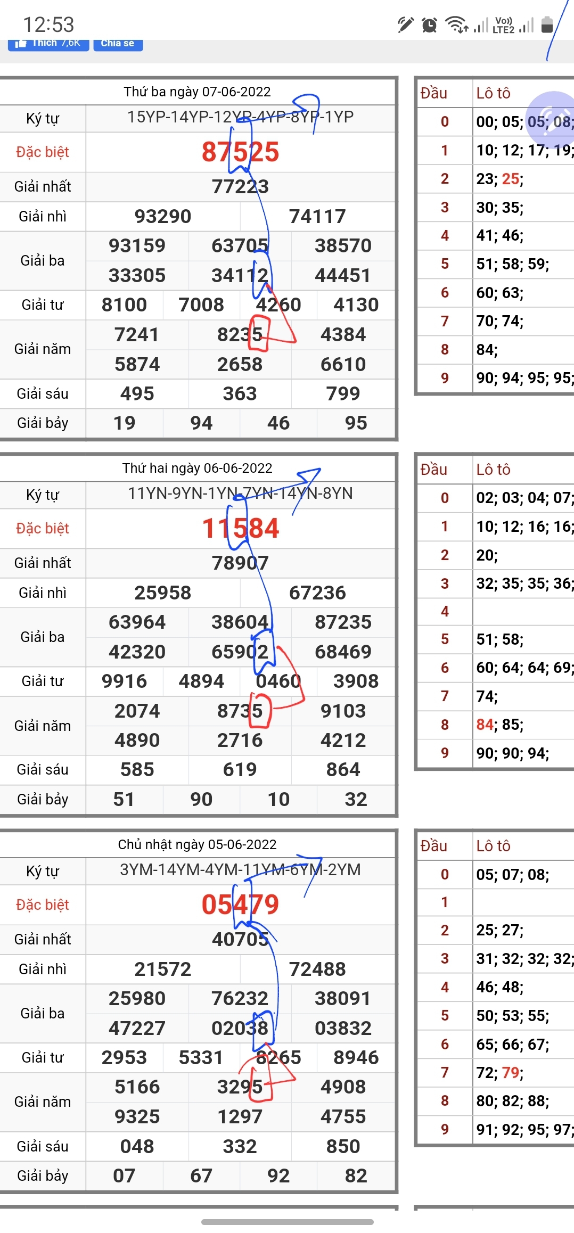The width and height of the screenshot is (574, 1233).
Task: Tap the code string 3YM-14YM-4YM-11YM-6YM-2YM
Action: [x=240, y=870]
